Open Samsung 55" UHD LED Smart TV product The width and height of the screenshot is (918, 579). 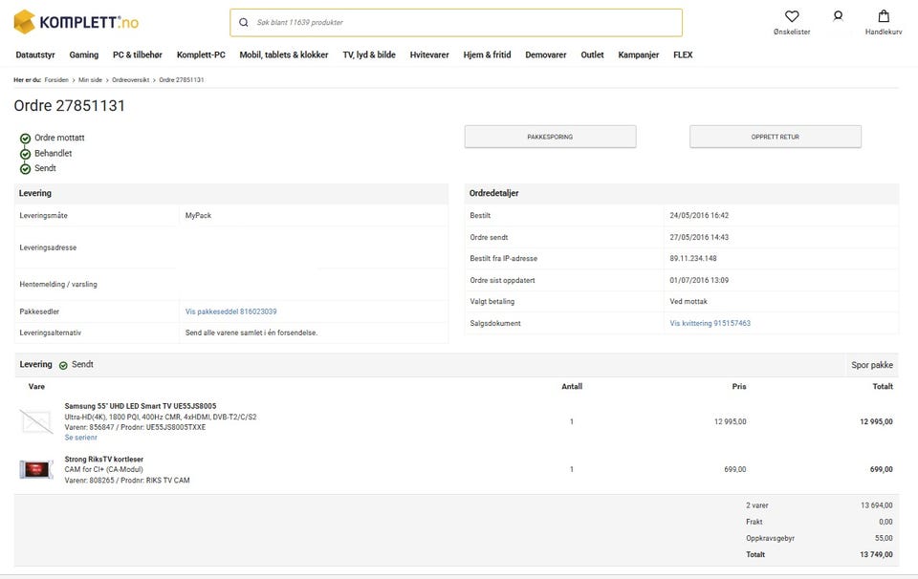click(141, 406)
